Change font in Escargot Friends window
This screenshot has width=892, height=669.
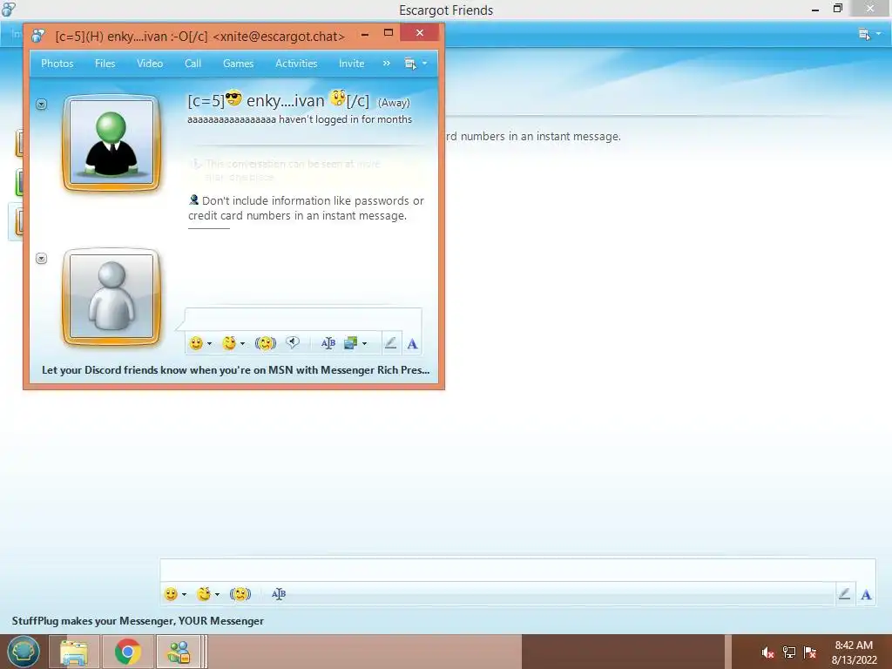point(279,594)
